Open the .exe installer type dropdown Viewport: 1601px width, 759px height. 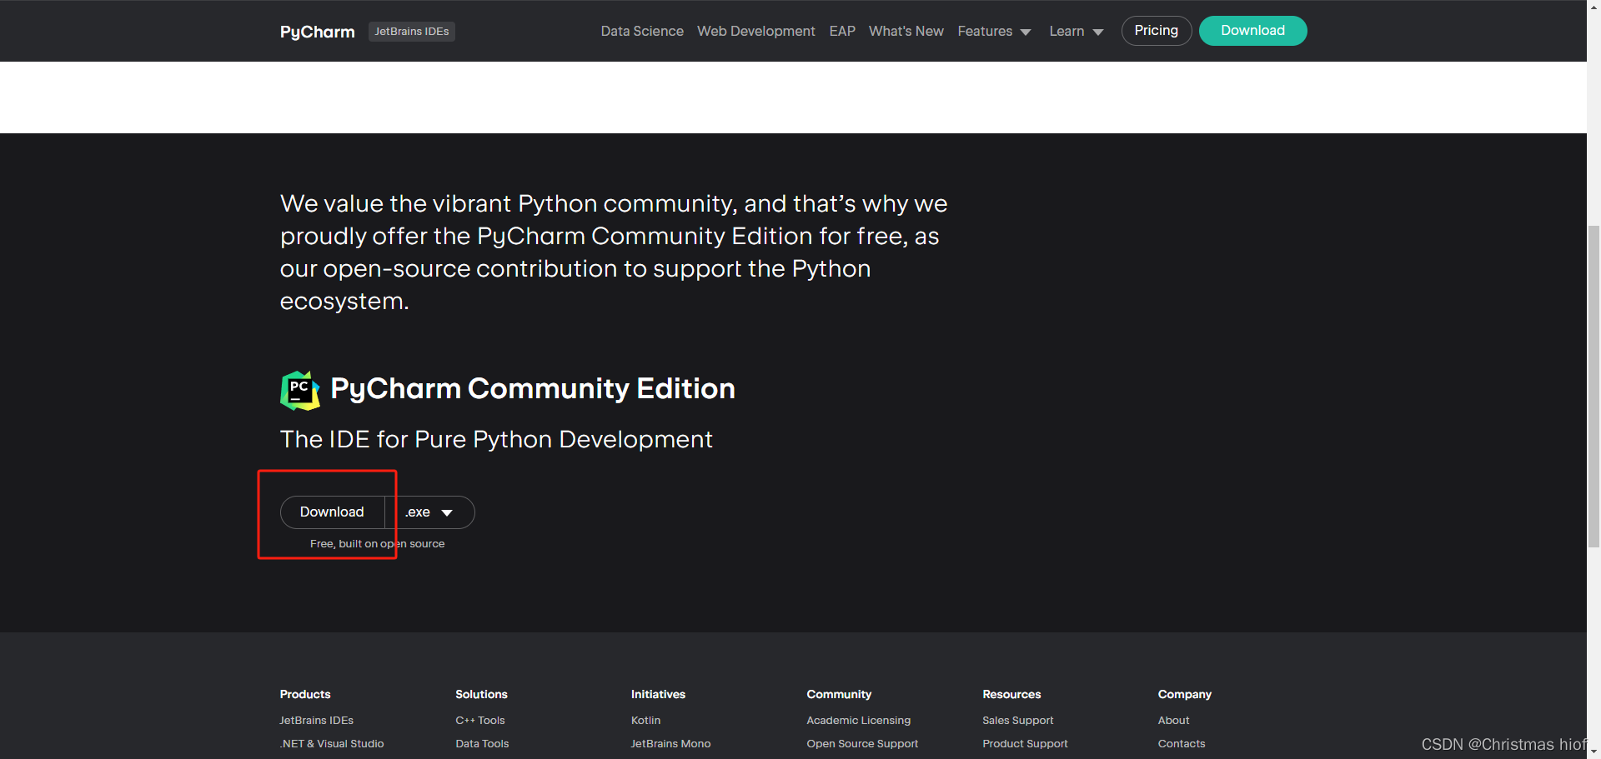pos(430,512)
